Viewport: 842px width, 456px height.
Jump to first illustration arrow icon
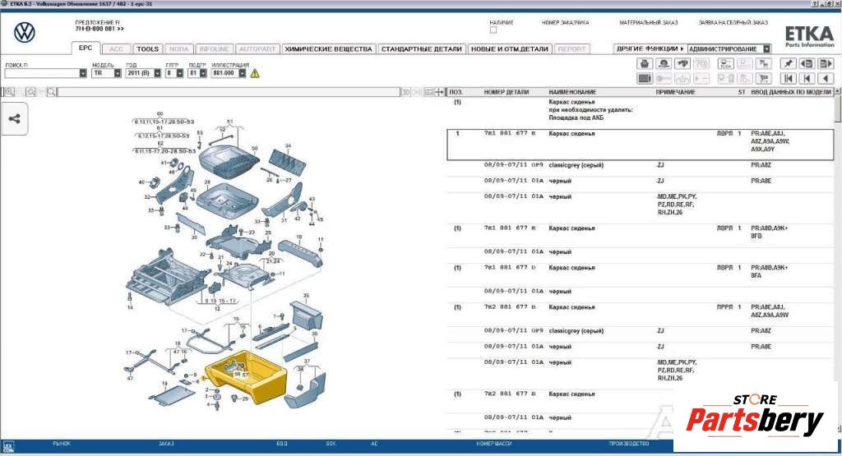point(788,79)
